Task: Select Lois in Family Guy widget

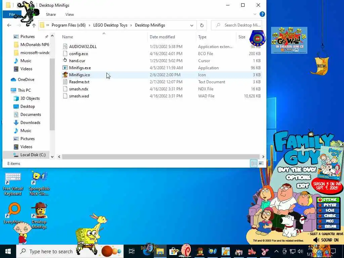Action: [x=328, y=210]
